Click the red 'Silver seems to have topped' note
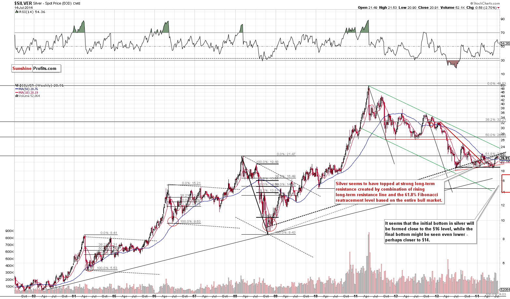 (389, 192)
